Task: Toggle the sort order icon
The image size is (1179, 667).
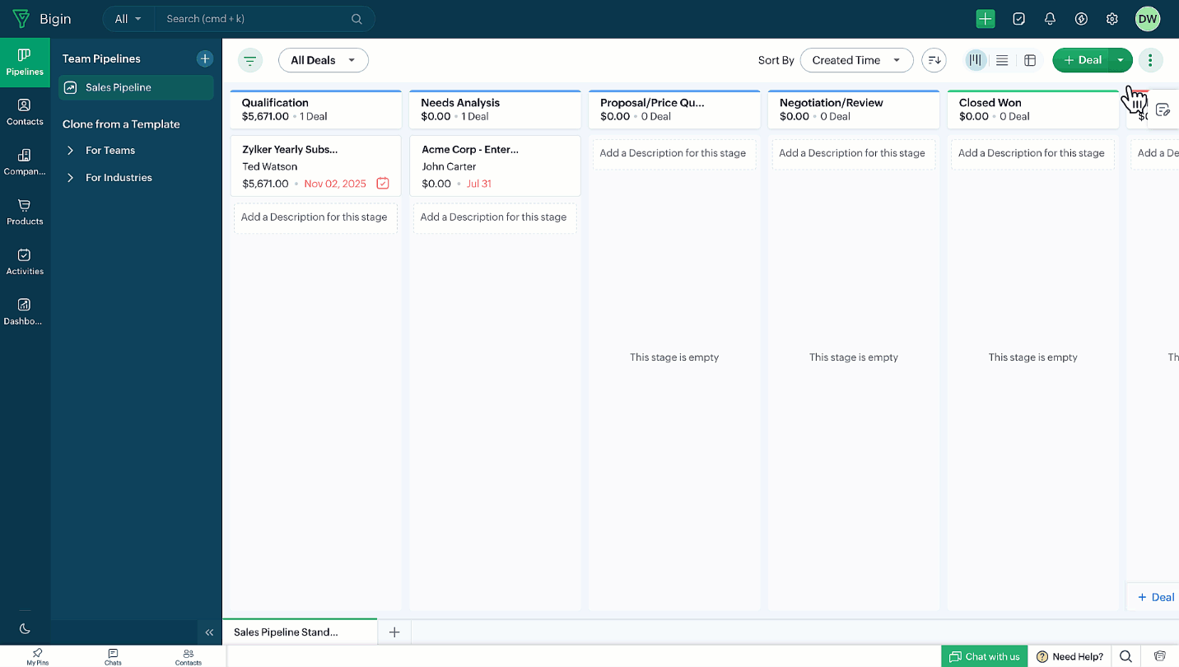Action: (934, 60)
